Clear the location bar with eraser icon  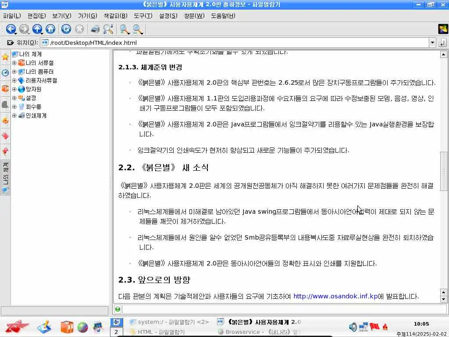11,43
